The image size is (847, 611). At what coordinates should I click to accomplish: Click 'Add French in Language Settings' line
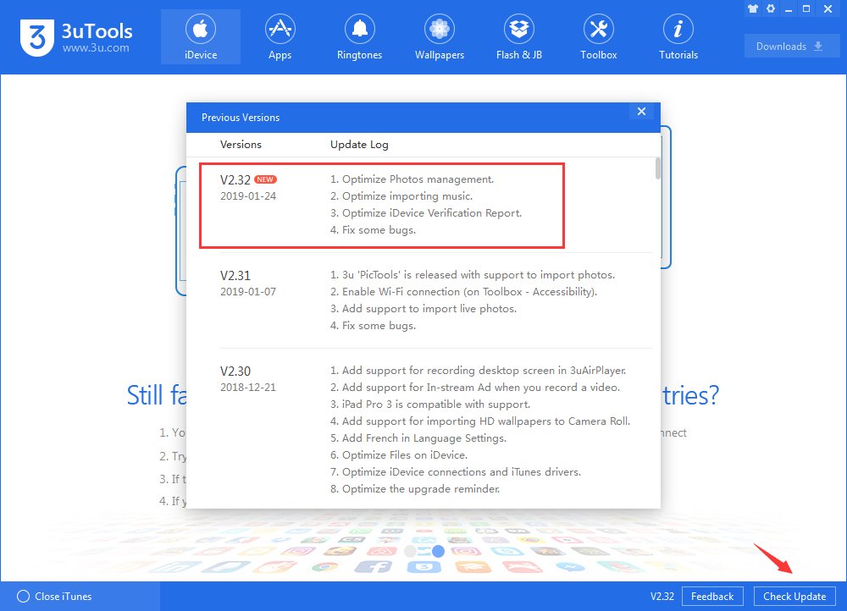[418, 438]
